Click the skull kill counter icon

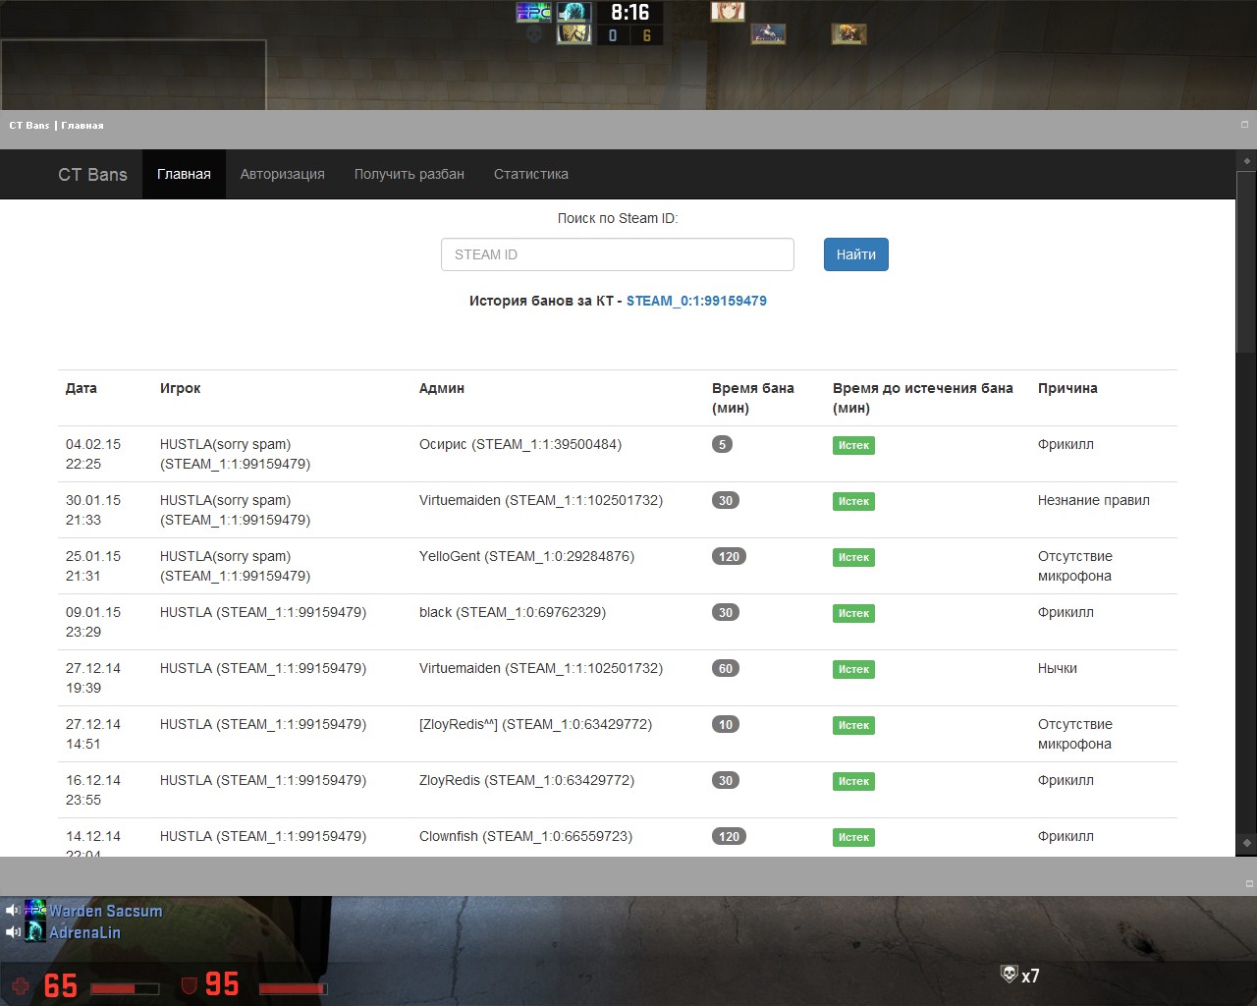coord(1009,975)
